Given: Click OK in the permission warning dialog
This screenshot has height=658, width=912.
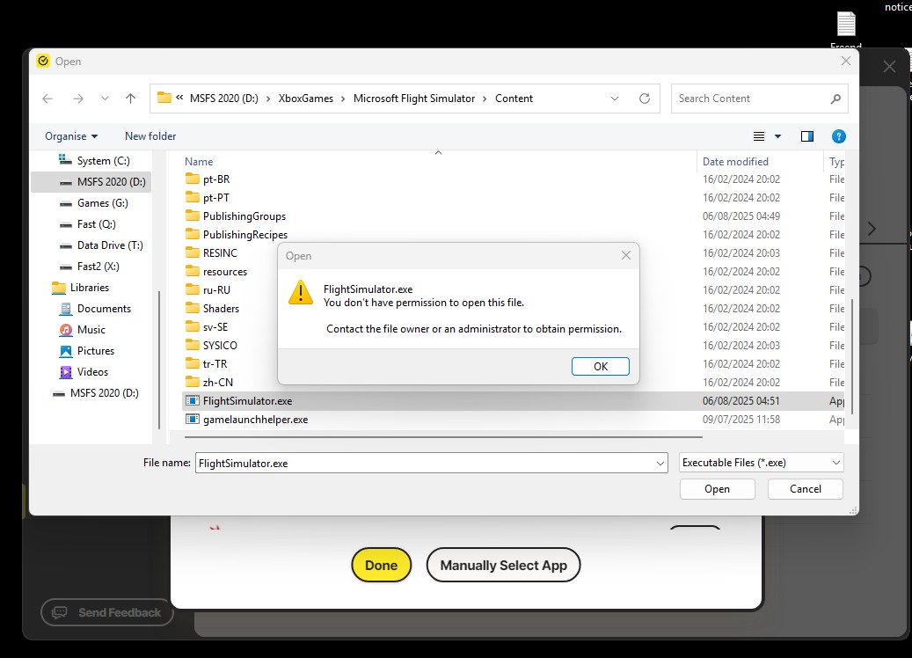Looking at the screenshot, I should [x=601, y=367].
